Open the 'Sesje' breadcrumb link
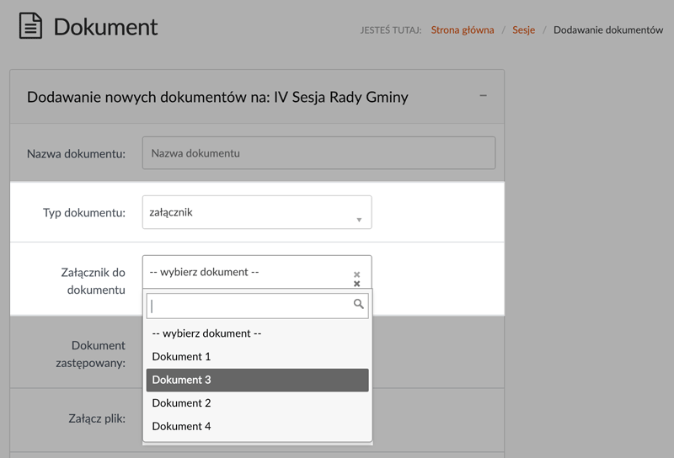Viewport: 674px width, 458px height. pyautogui.click(x=523, y=30)
